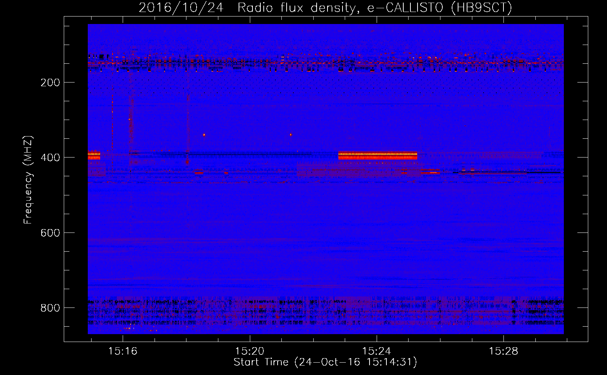Viewport: 607px width, 375px height.
Task: Select the 800 frequency tick label
Action: tap(50, 308)
